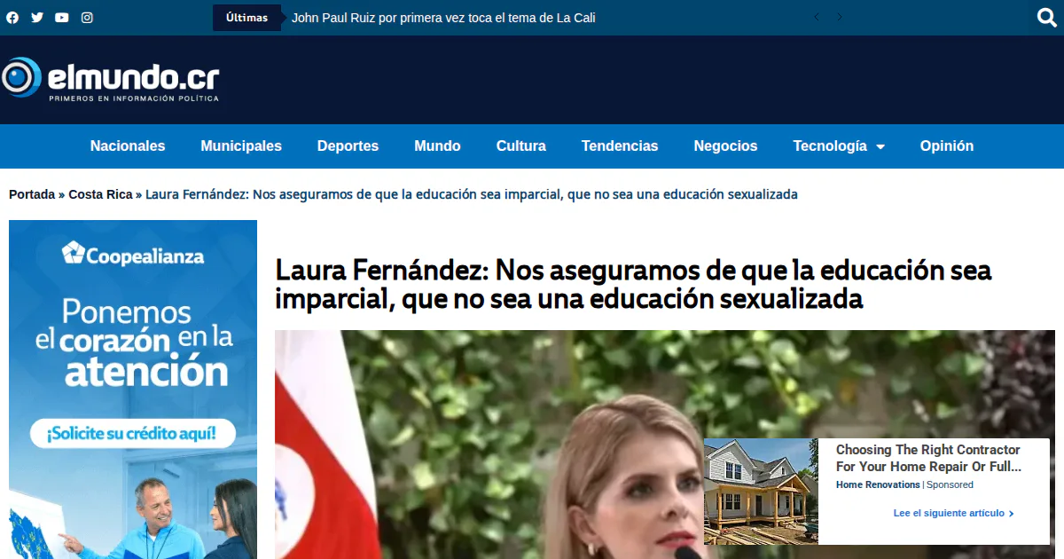The width and height of the screenshot is (1064, 559).
Task: Click '¡Solicite su crédito aquí!' ad button
Action: [133, 434]
